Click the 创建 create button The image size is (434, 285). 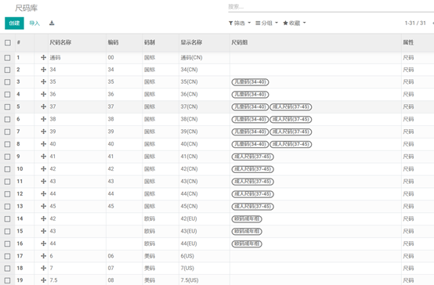pyautogui.click(x=14, y=23)
